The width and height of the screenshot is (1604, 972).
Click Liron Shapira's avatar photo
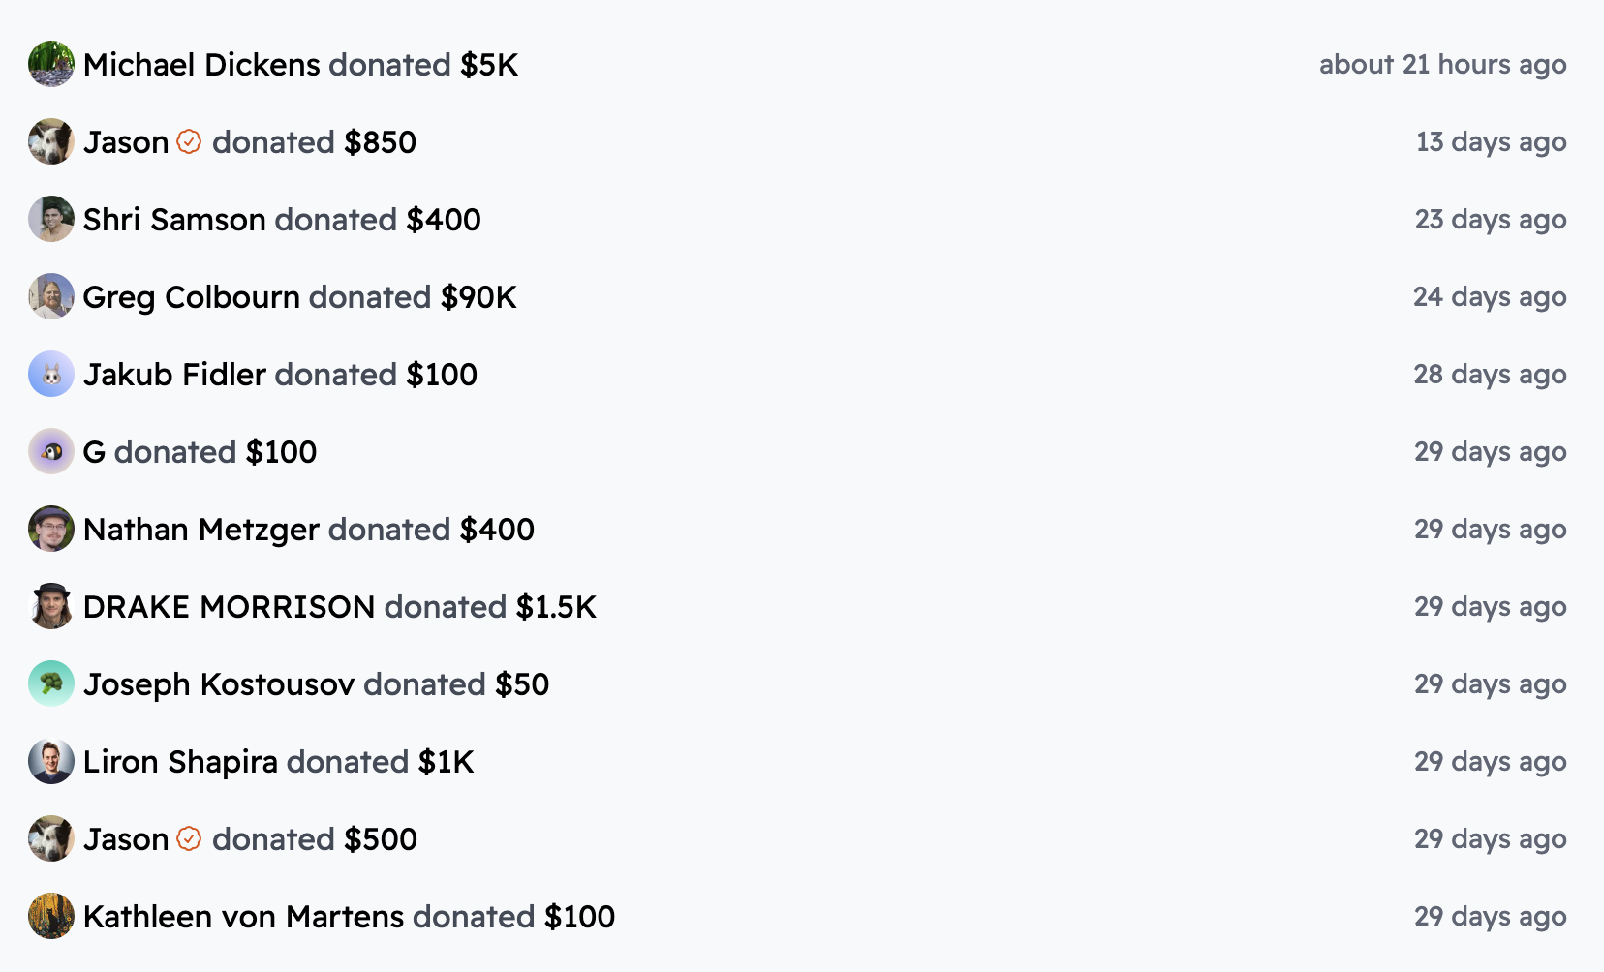pyautogui.click(x=51, y=761)
